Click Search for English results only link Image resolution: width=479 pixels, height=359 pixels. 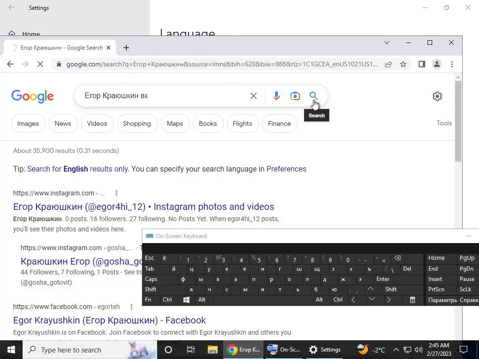(x=78, y=169)
